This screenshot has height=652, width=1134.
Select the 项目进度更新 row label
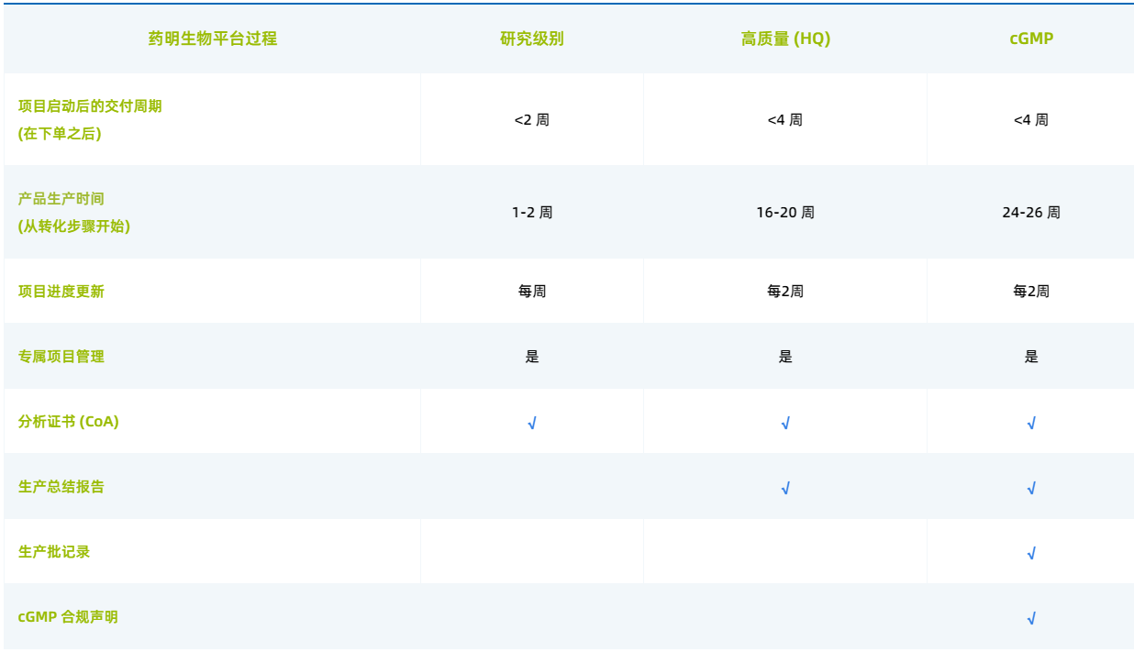pyautogui.click(x=61, y=292)
